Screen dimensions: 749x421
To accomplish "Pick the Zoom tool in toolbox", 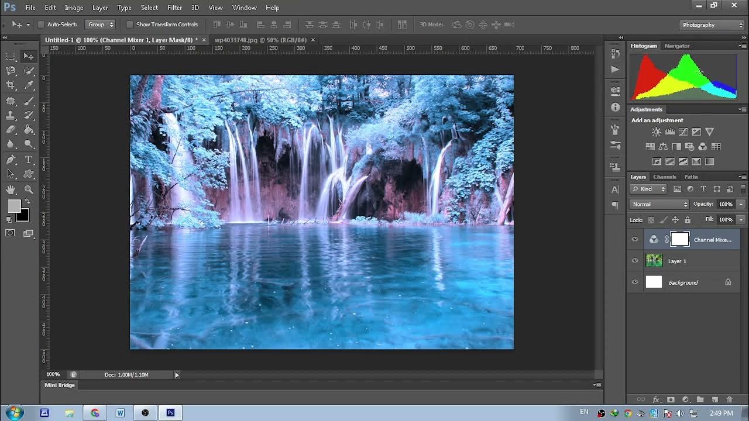I will pos(28,189).
